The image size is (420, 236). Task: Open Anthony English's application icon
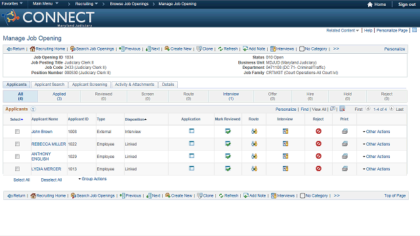192,156
